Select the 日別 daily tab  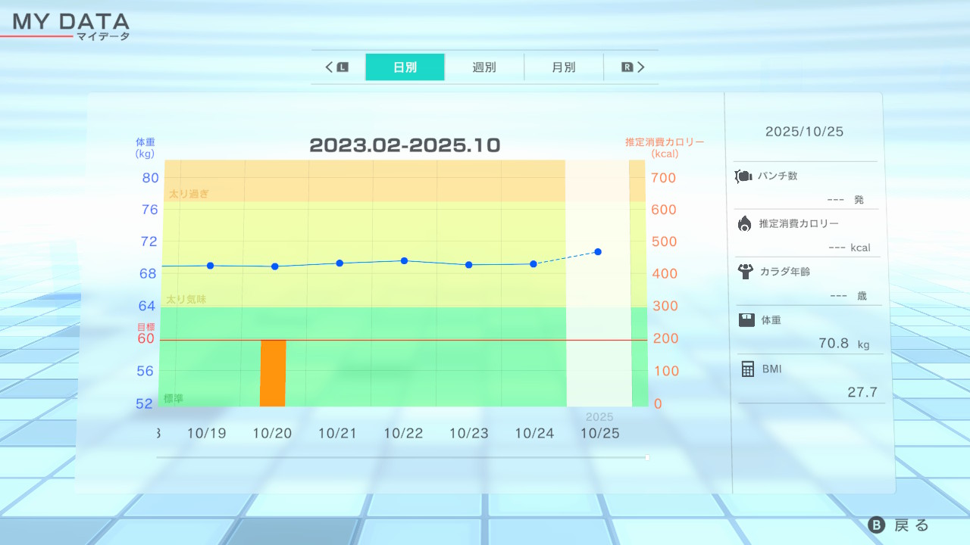pos(405,67)
